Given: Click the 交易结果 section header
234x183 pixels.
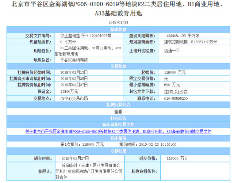Looking at the screenshot, I should (118, 151).
